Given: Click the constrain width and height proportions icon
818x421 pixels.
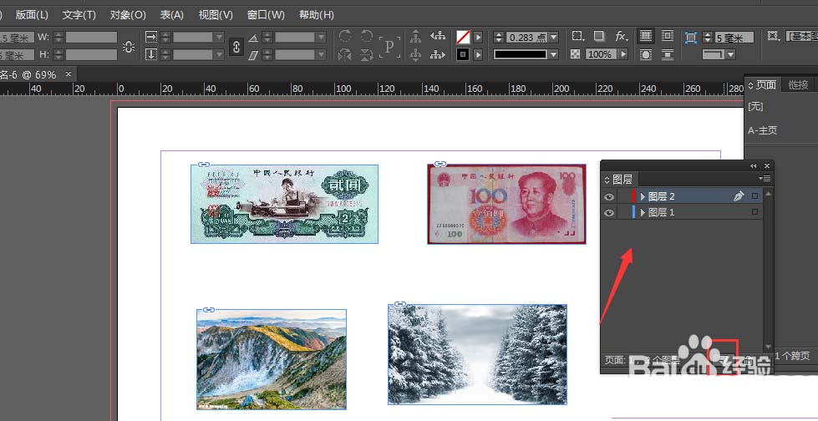Looking at the screenshot, I should pyautogui.click(x=129, y=47).
